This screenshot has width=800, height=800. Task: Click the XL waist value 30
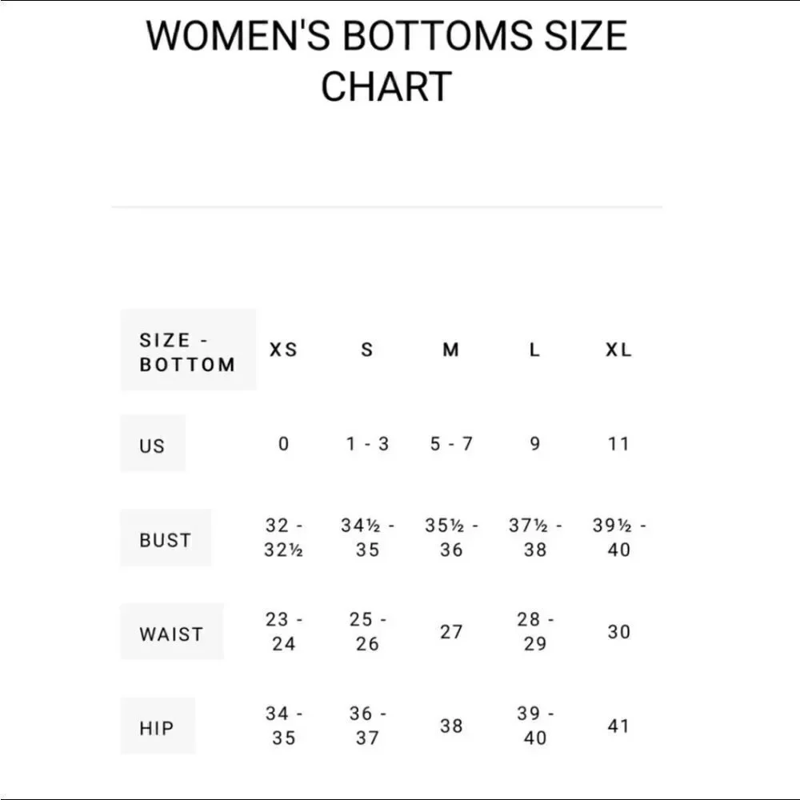[x=619, y=632]
